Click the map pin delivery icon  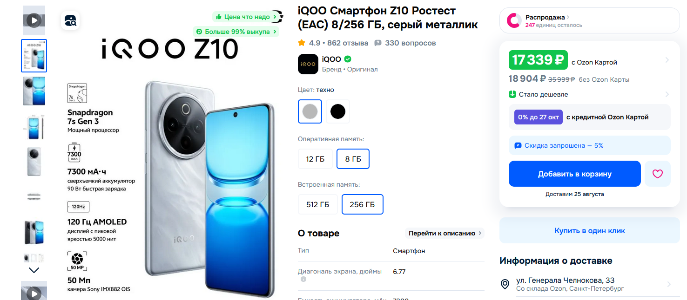pos(505,284)
